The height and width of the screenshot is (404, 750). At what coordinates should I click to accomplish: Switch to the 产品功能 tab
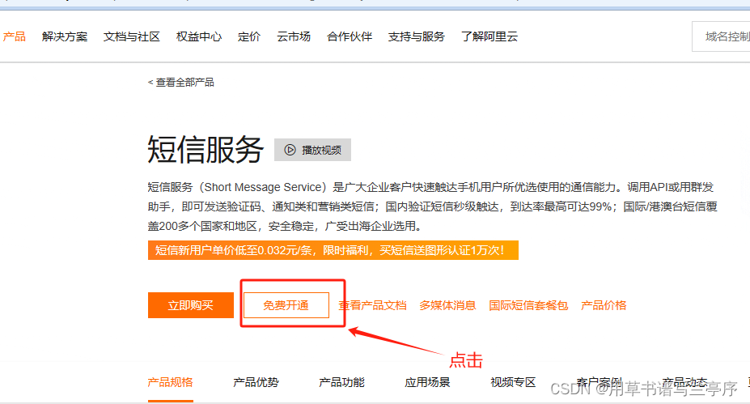click(x=341, y=382)
